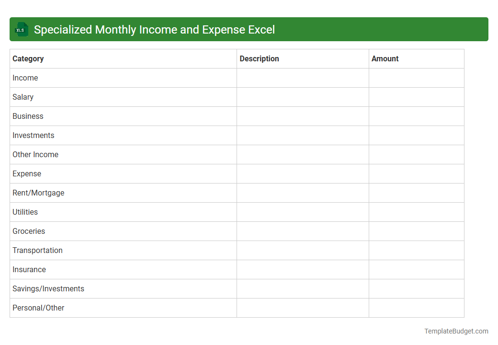
Task: Select the Transportation category cell
Action: tap(37, 250)
